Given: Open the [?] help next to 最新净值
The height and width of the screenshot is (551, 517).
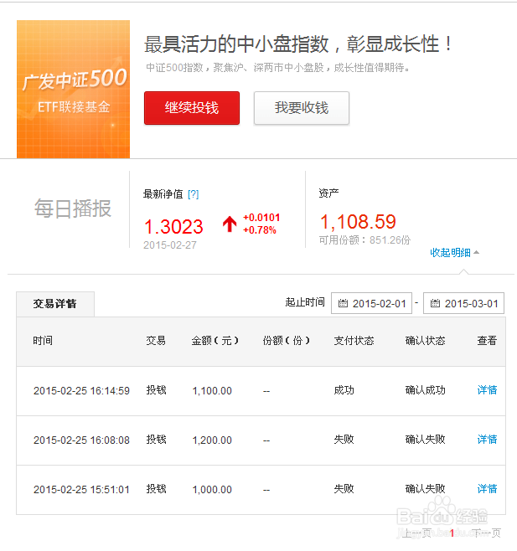Looking at the screenshot, I should [x=193, y=194].
